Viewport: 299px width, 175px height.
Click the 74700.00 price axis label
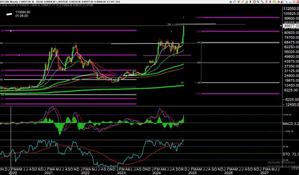point(291,37)
